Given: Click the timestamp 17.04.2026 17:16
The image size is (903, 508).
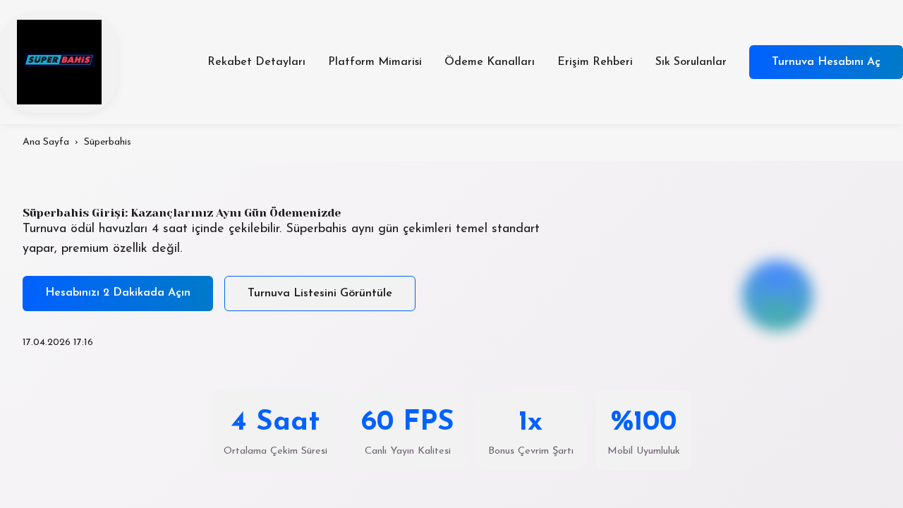Looking at the screenshot, I should click(x=58, y=343).
